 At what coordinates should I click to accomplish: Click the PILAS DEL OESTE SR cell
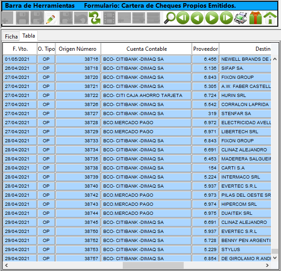245,195
